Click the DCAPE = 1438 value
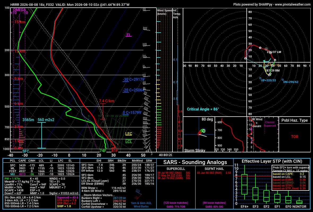The width and height of the screenshot is (313, 212). pyautogui.click(x=14, y=190)
